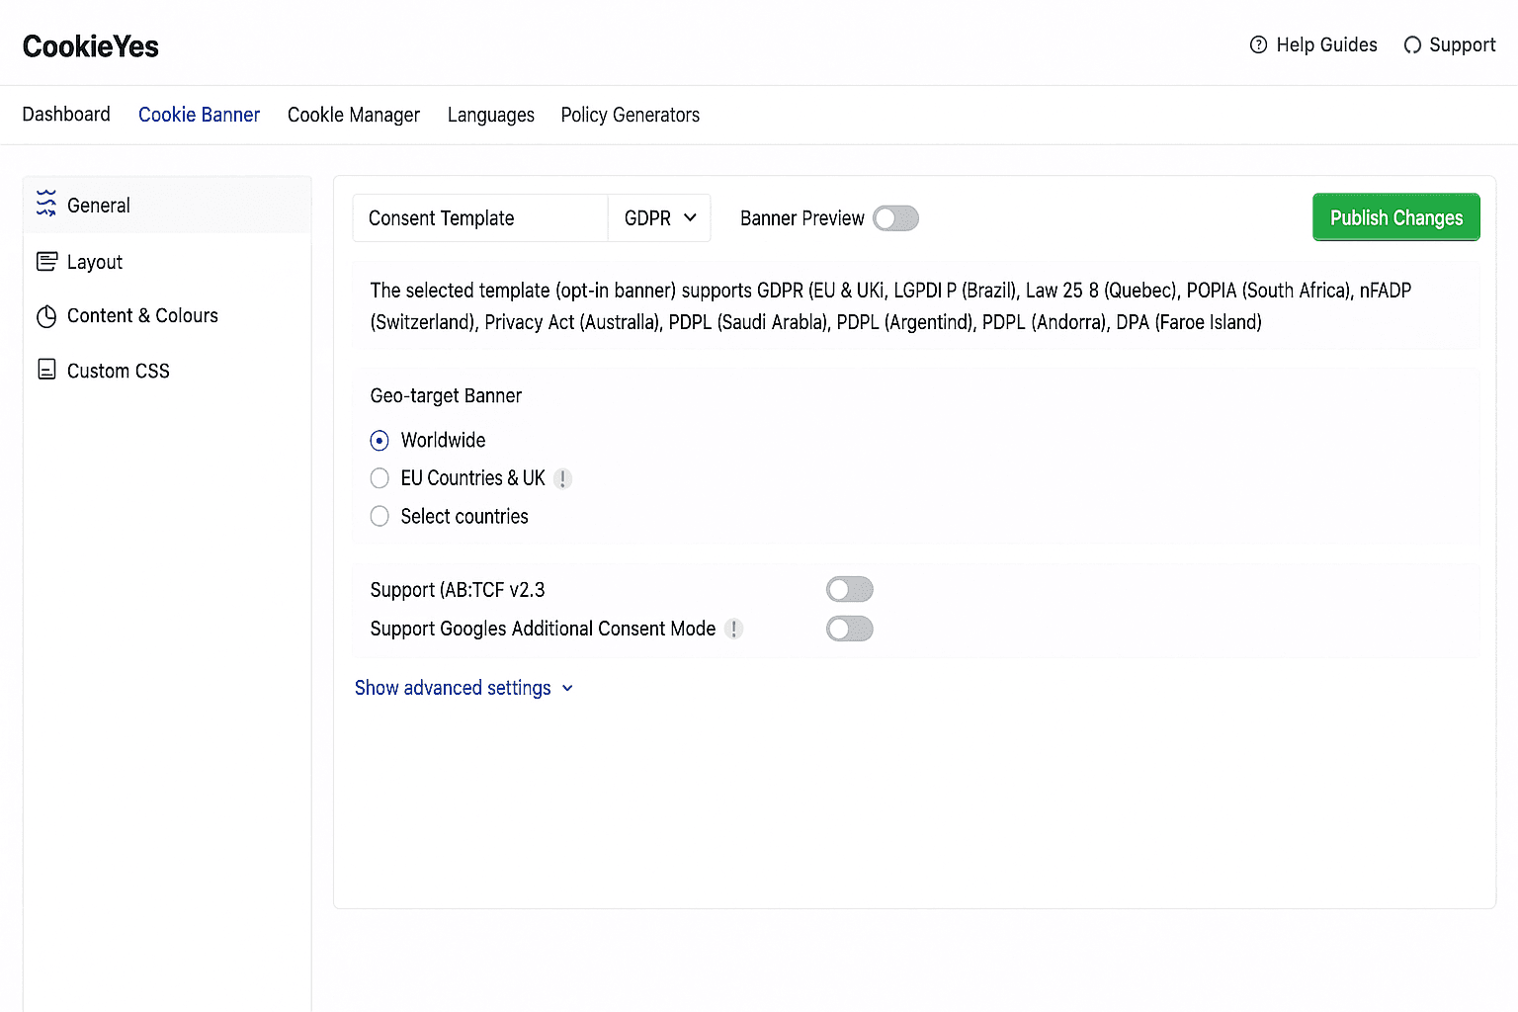
Task: Open the GDPR consent template dropdown
Action: [659, 218]
